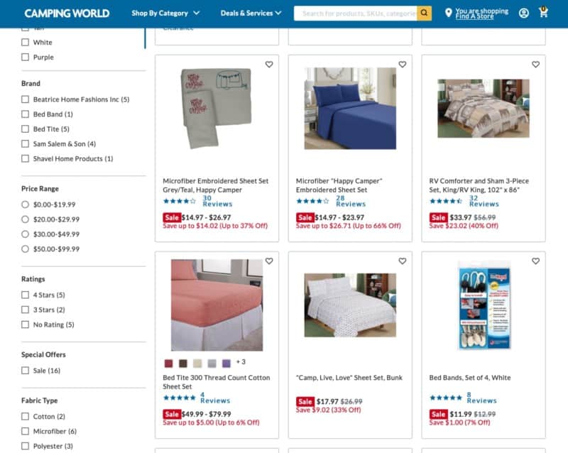This screenshot has height=453, width=568.
Task: Expand the Shop By Category menu
Action: (165, 13)
